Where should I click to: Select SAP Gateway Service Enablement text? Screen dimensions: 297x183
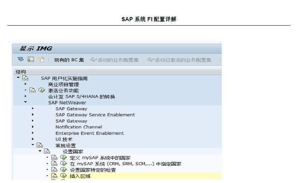click(x=95, y=115)
